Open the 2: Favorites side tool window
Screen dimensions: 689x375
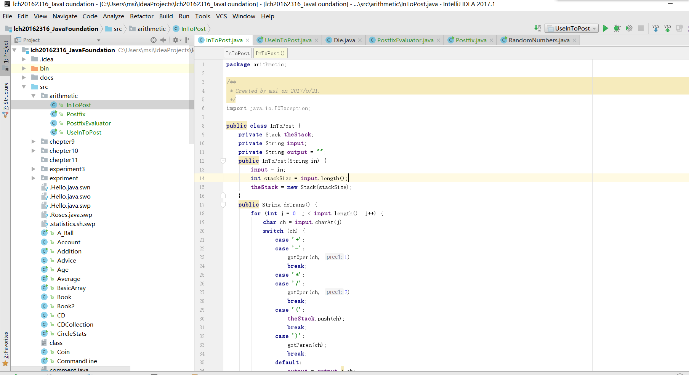click(5, 349)
